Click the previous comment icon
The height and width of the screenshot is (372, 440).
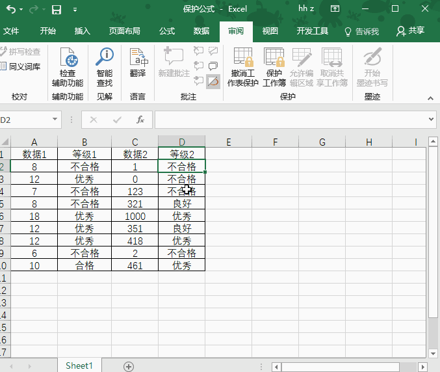click(x=198, y=66)
